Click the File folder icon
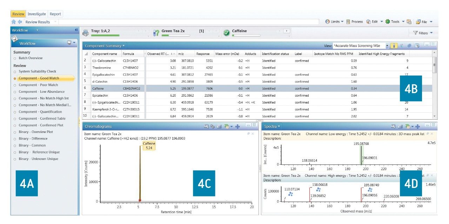Image resolution: width=449 pixels, height=224 pixels. point(418,22)
